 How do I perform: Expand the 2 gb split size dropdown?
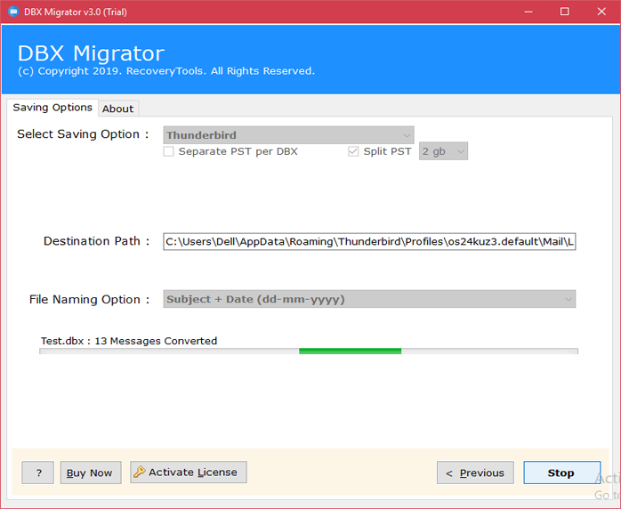443,151
